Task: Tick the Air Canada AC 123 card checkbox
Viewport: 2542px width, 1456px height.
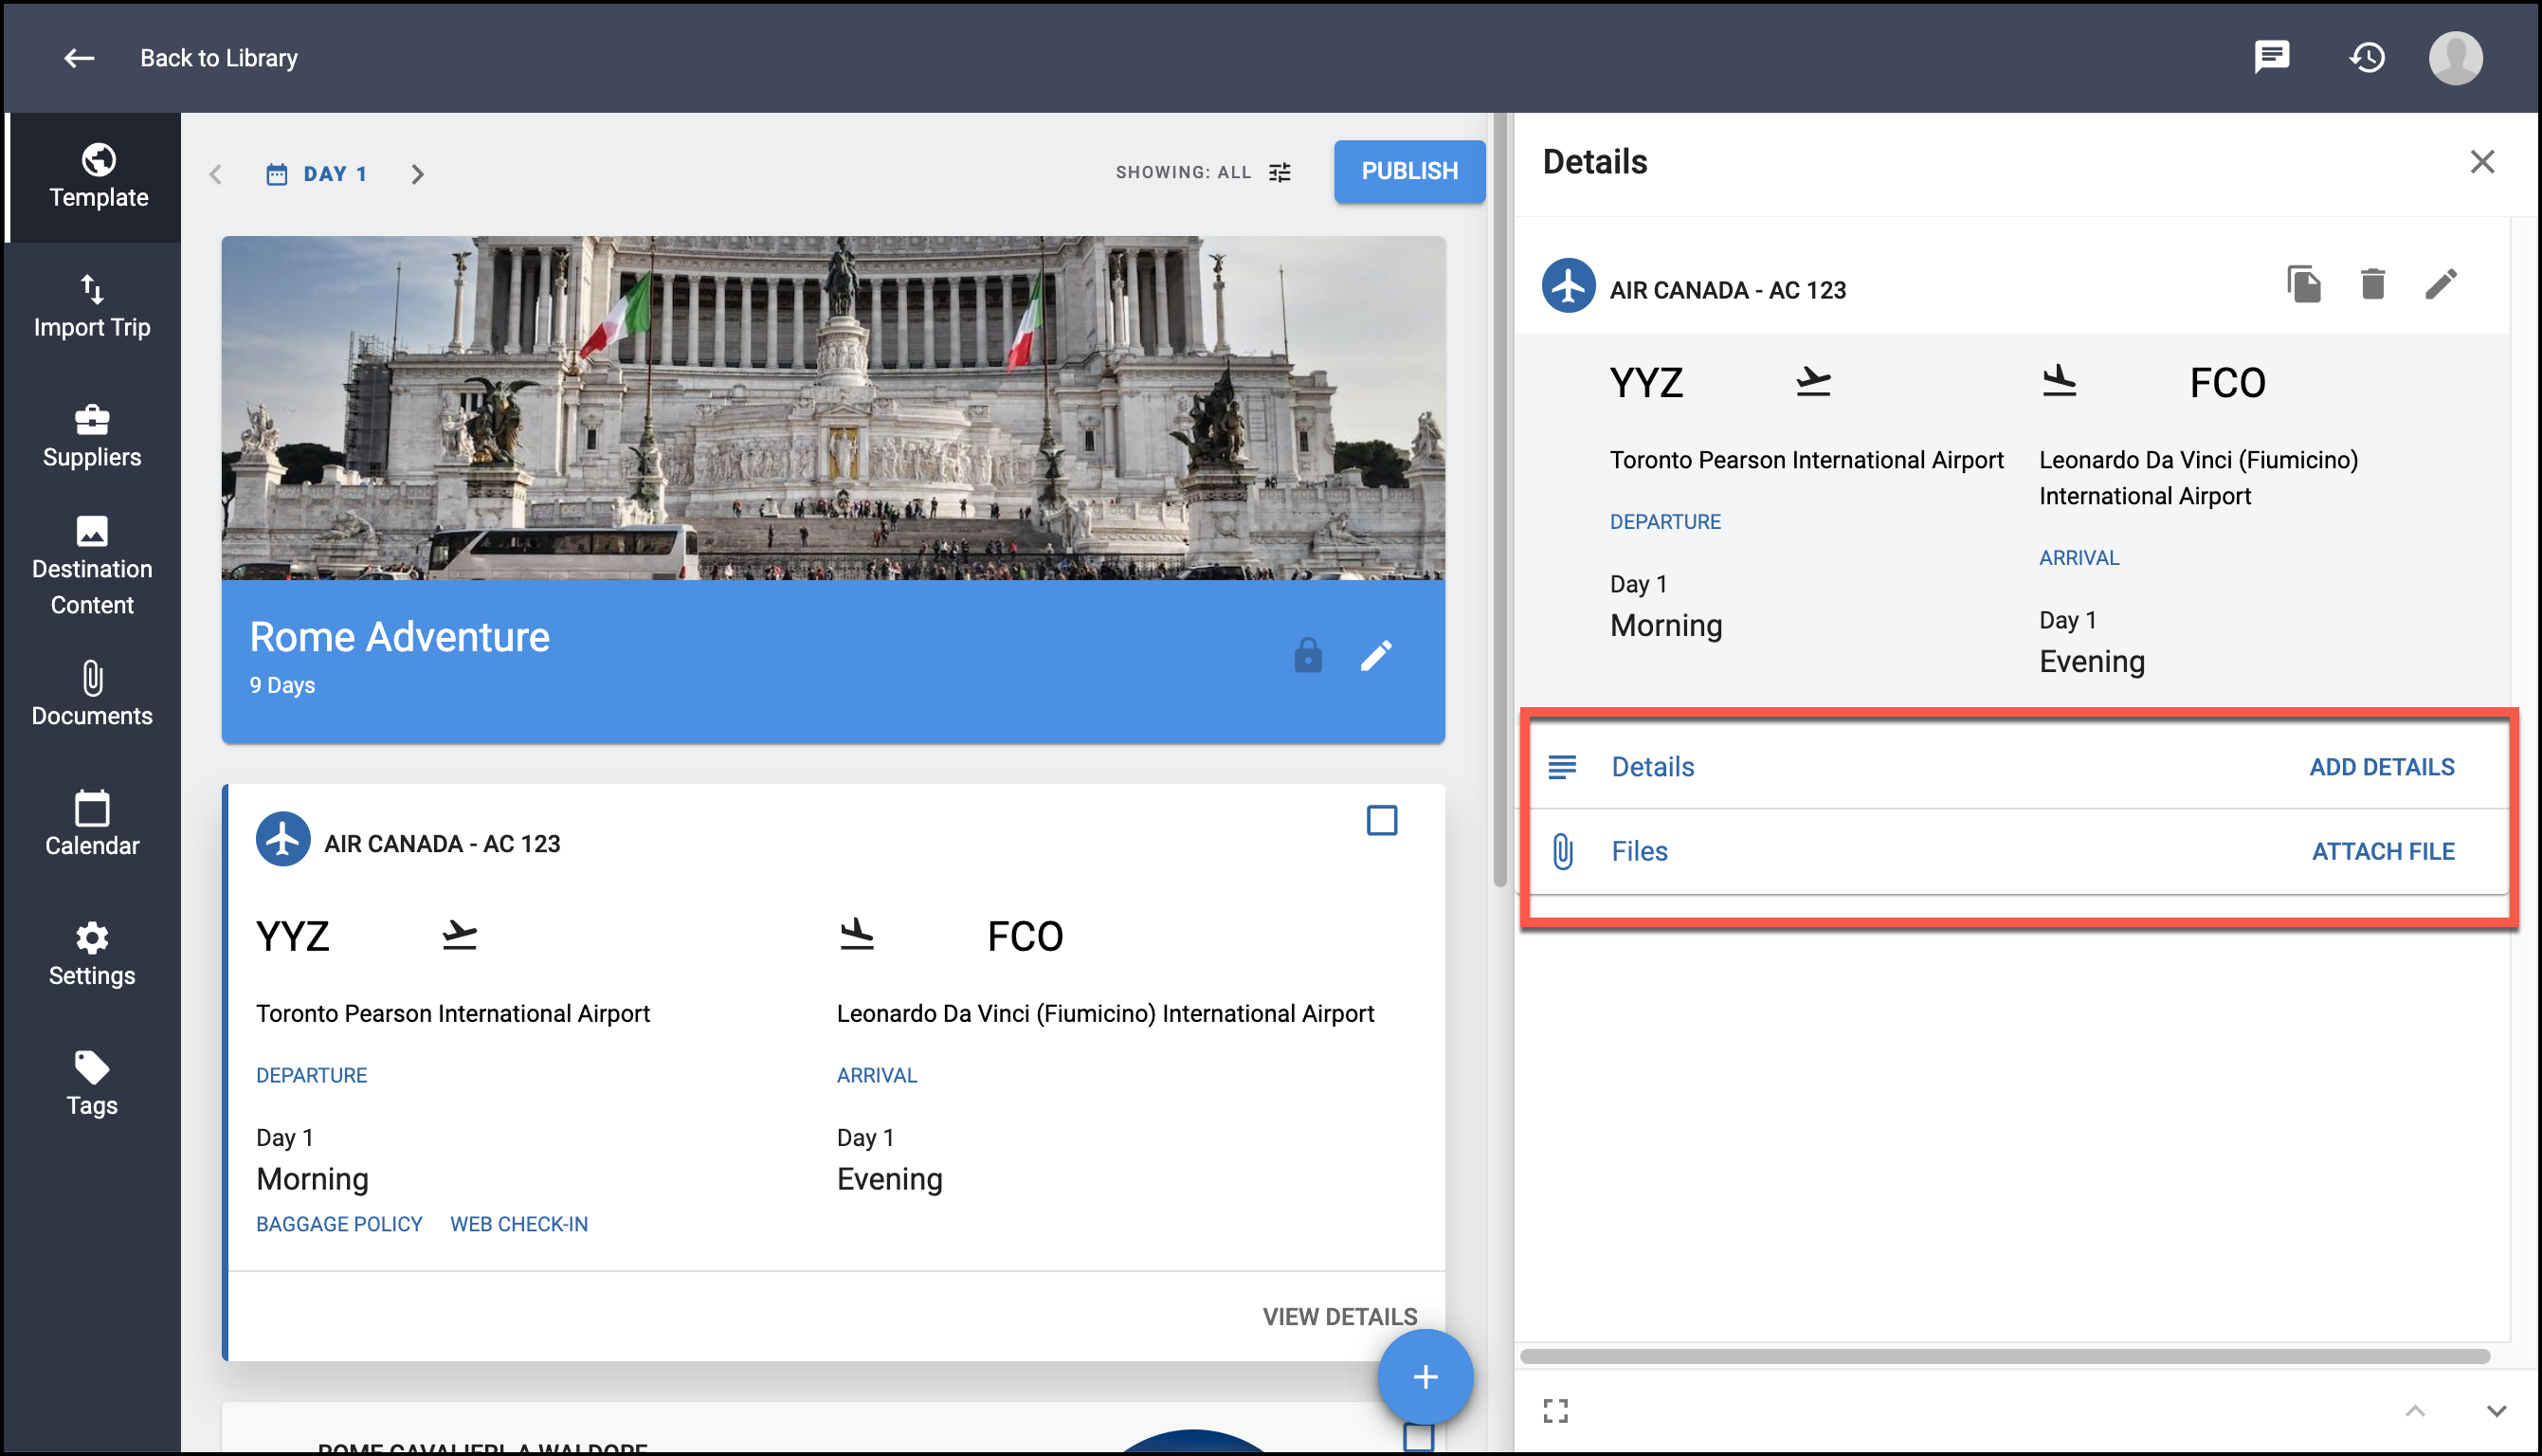Action: pos(1382,820)
